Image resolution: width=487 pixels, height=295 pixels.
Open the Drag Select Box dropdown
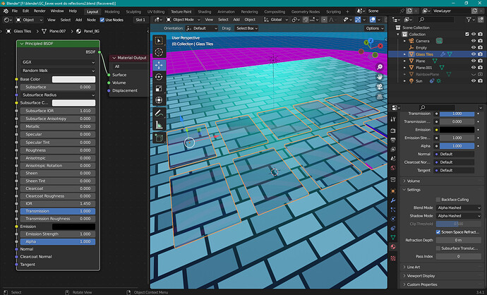click(247, 28)
